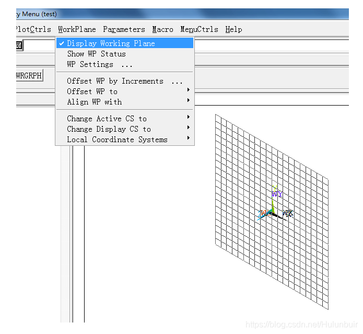The width and height of the screenshot is (363, 334).
Task: Open the Change Display CS to submenu
Action: click(109, 129)
